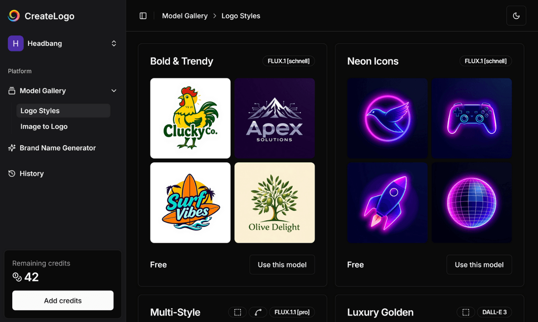Toggle dark mode moon button
Screen dimensions: 538x322
516,16
